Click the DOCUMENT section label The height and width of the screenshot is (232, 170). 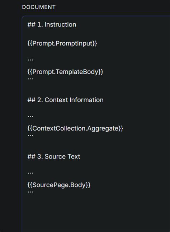pyautogui.click(x=39, y=7)
